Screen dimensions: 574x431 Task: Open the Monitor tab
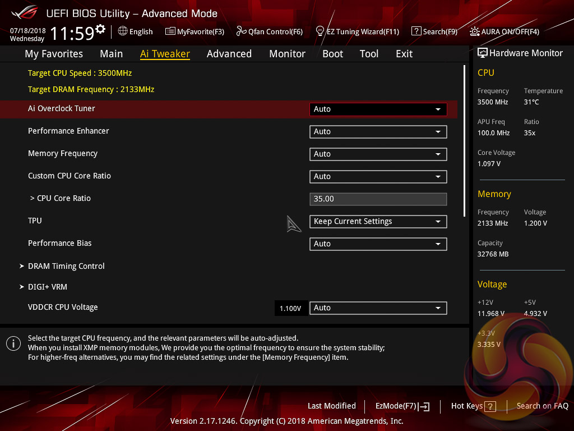288,54
